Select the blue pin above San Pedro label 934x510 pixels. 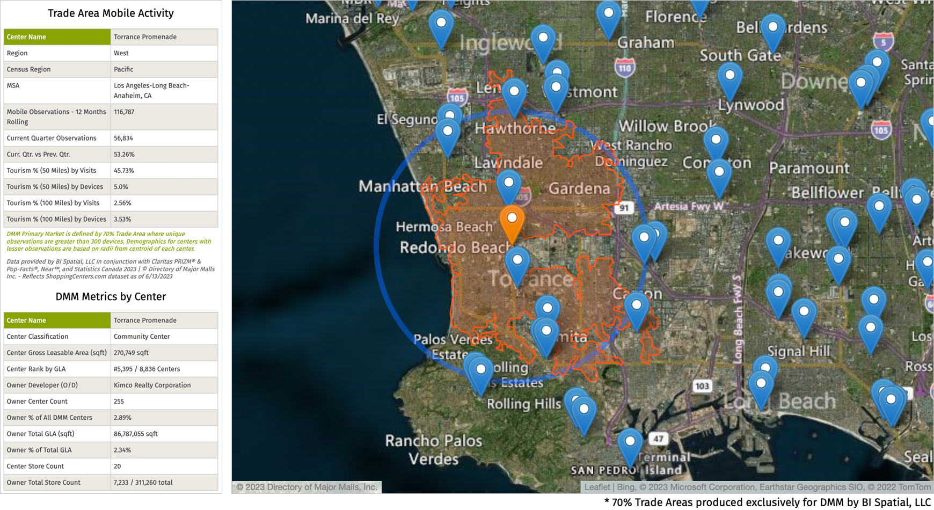tap(630, 442)
